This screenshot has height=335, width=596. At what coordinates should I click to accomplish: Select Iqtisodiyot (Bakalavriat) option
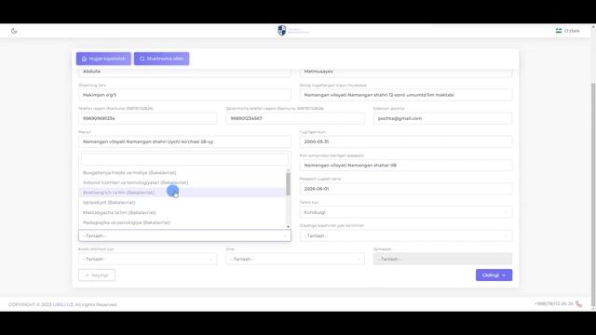tap(183, 203)
